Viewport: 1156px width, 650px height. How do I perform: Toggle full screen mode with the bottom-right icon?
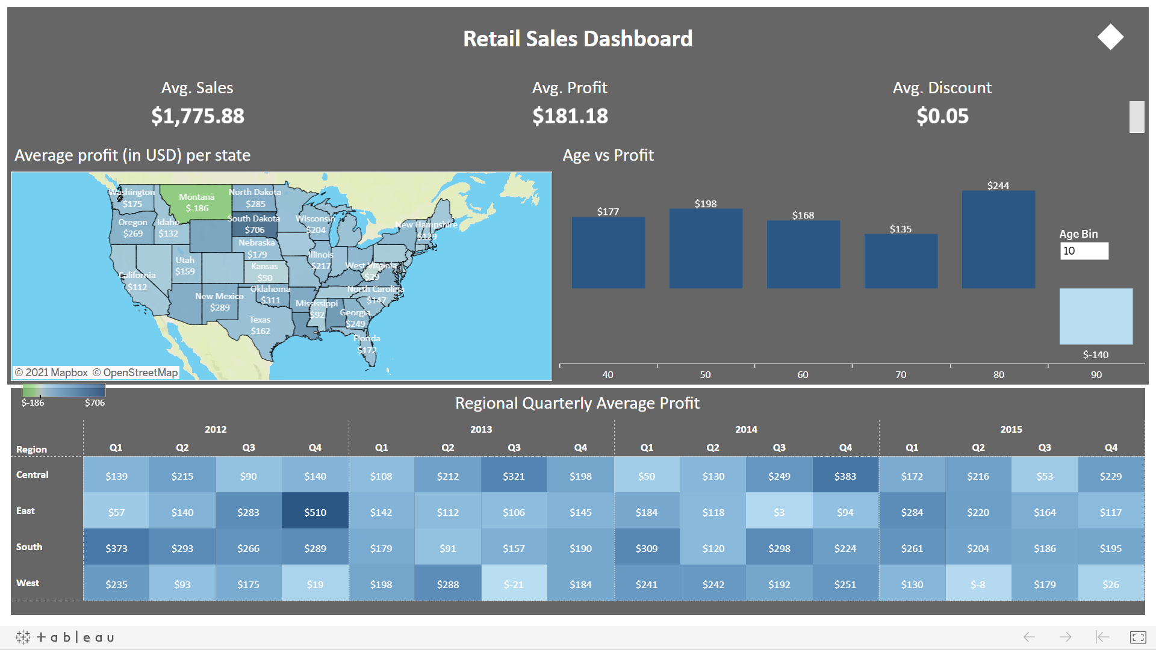pyautogui.click(x=1137, y=637)
